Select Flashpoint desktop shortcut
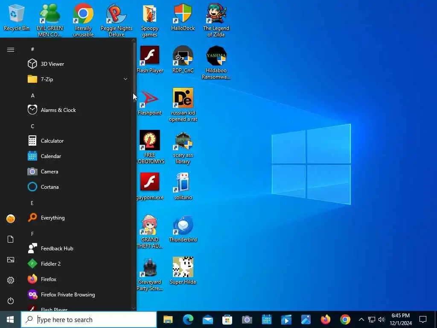Viewport: 437px width, 328px height. [150, 102]
